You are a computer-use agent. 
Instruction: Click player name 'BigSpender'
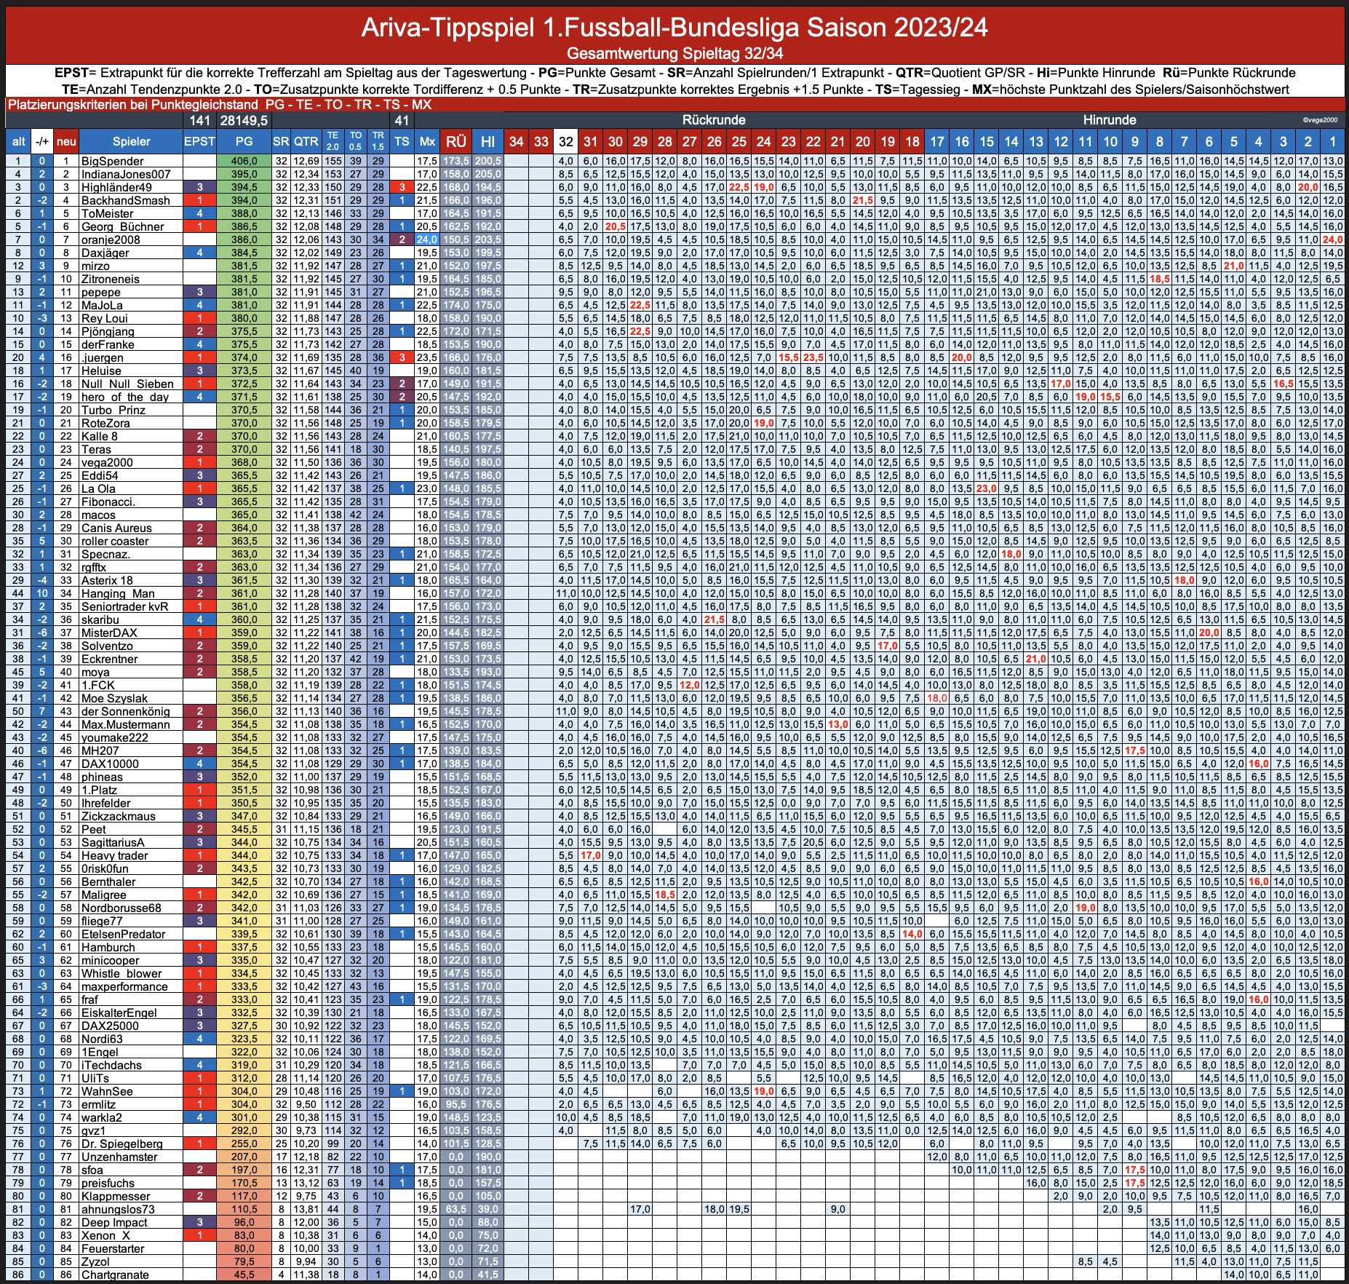click(113, 161)
